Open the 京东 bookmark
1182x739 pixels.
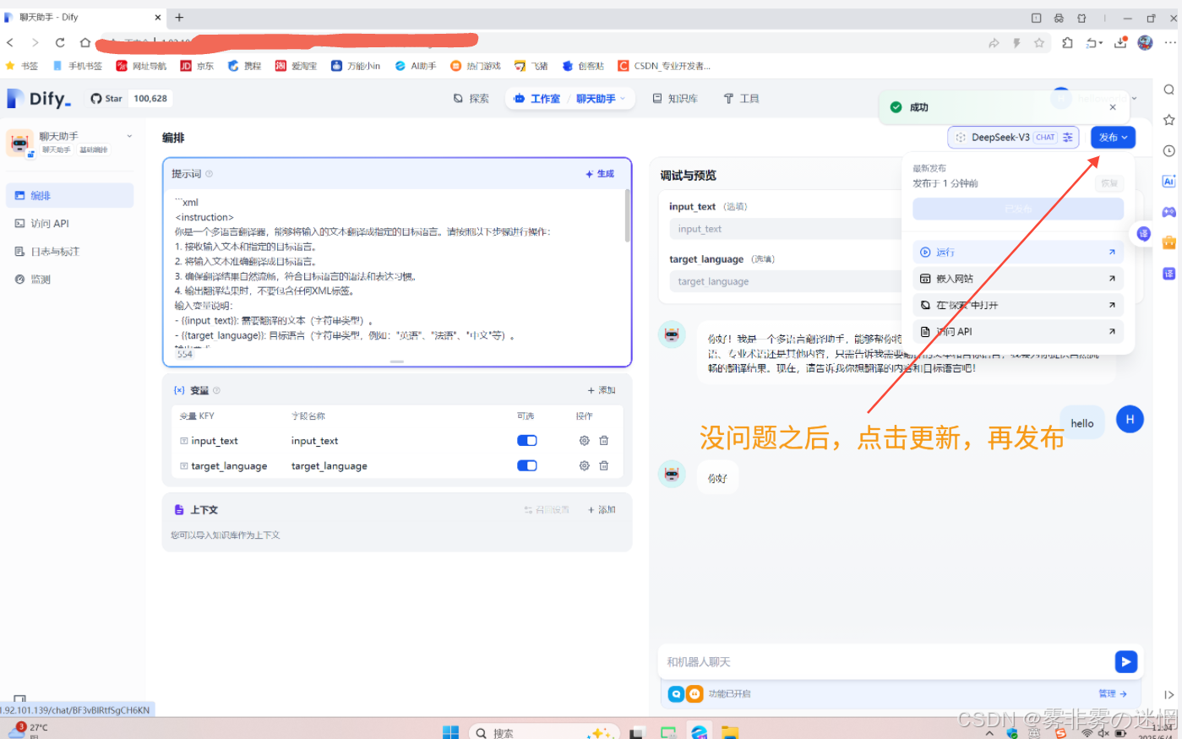[x=197, y=66]
